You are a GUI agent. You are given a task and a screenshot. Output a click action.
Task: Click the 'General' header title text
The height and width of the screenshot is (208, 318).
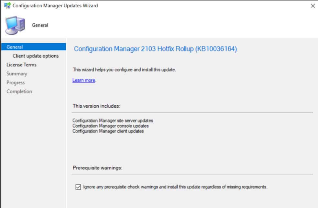[40, 25]
